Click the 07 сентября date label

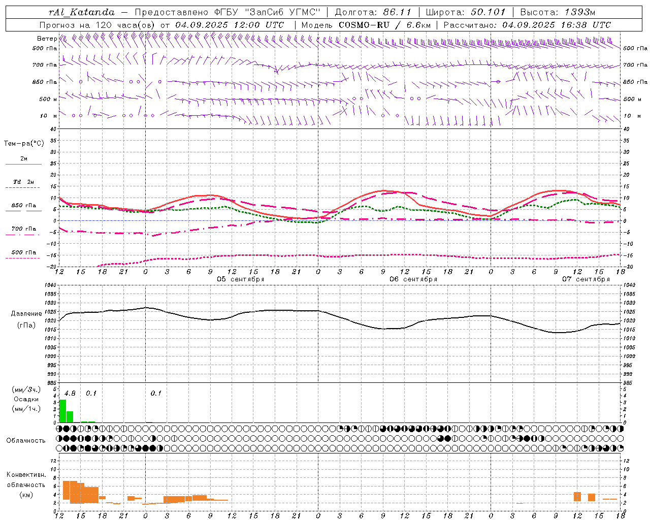[586, 279]
